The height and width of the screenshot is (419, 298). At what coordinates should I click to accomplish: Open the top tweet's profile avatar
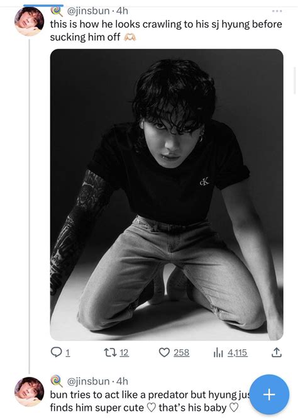coord(29,21)
